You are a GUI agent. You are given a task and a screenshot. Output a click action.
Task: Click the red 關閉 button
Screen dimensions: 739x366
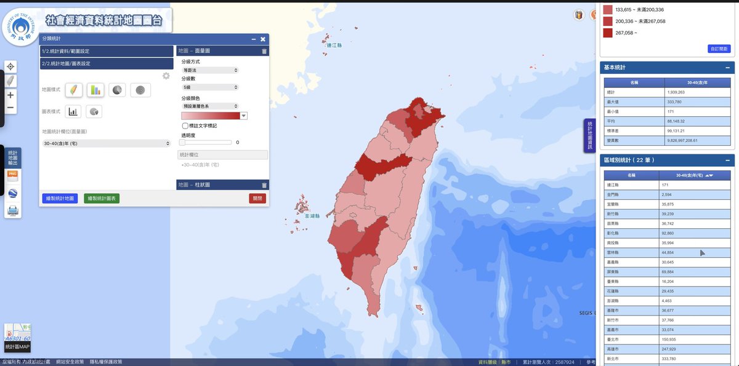click(257, 199)
